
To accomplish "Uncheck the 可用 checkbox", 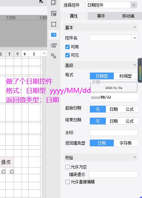I will point(67,47).
